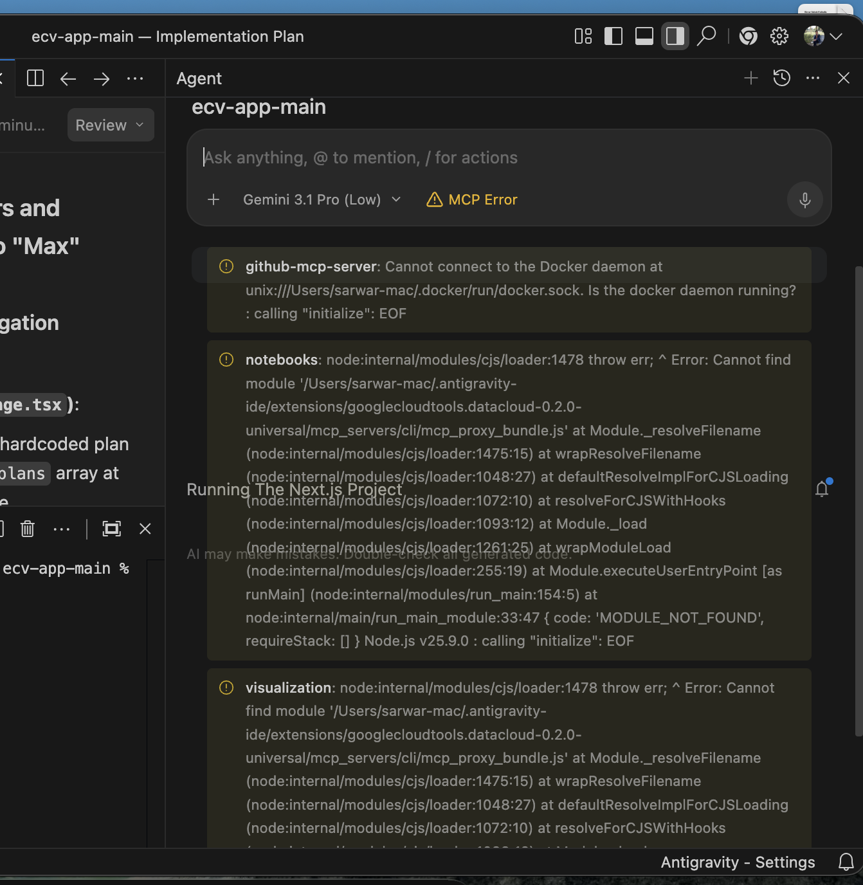Add context with the plus in chat box
The image size is (863, 885).
coord(213,199)
